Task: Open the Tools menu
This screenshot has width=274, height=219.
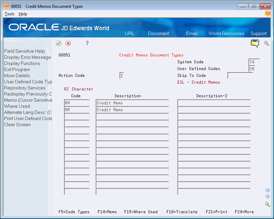Action: (10, 14)
